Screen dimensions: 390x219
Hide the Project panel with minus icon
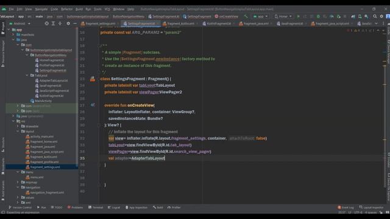point(75,23)
